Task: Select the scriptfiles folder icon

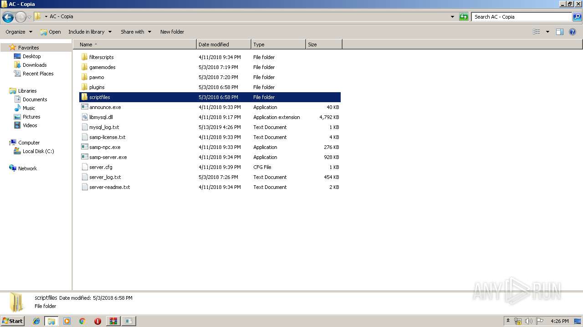Action: click(84, 97)
